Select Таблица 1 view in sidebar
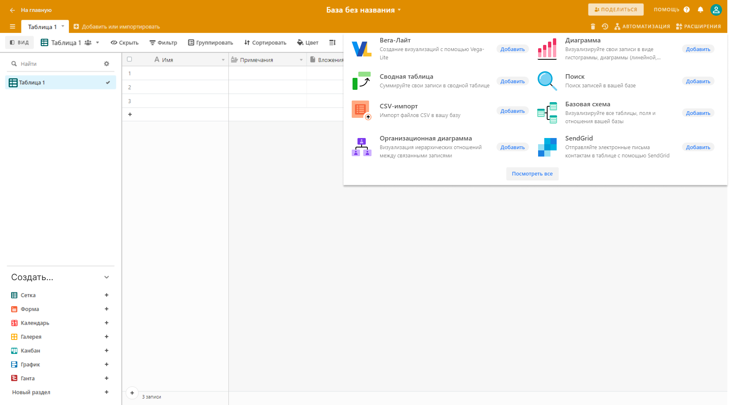Image resolution: width=729 pixels, height=405 pixels. [x=61, y=82]
